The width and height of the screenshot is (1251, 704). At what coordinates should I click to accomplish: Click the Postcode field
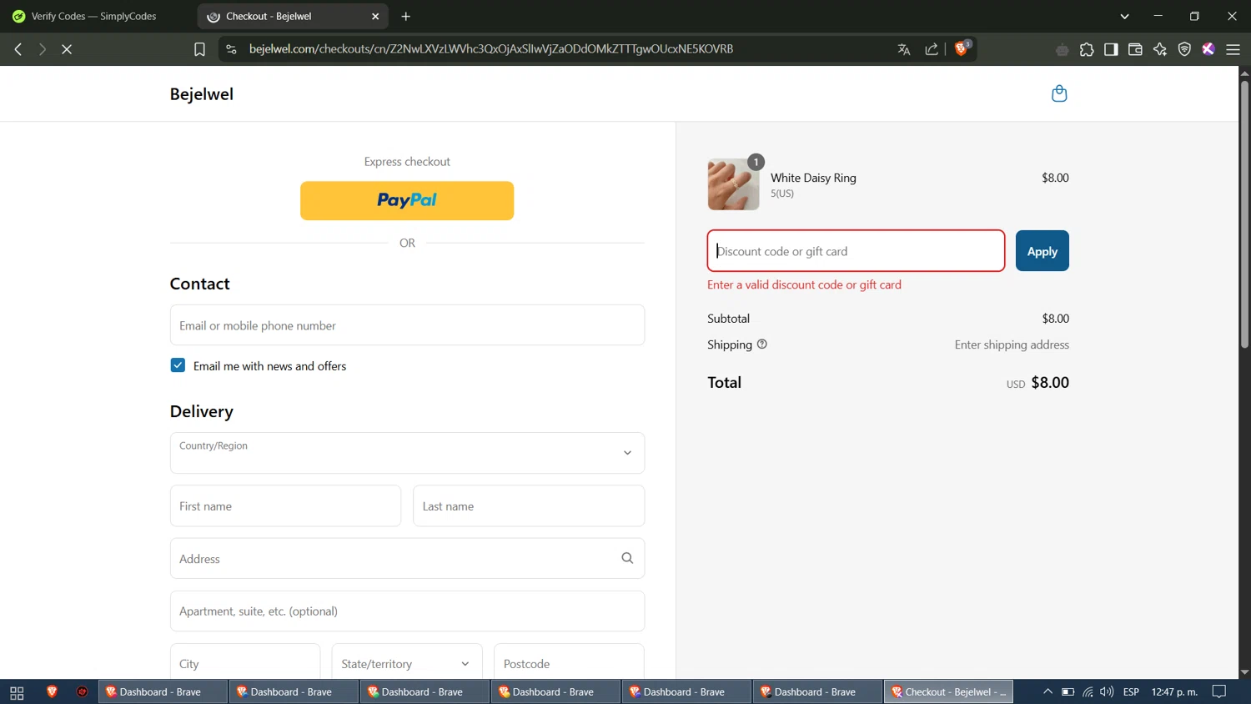tap(569, 663)
